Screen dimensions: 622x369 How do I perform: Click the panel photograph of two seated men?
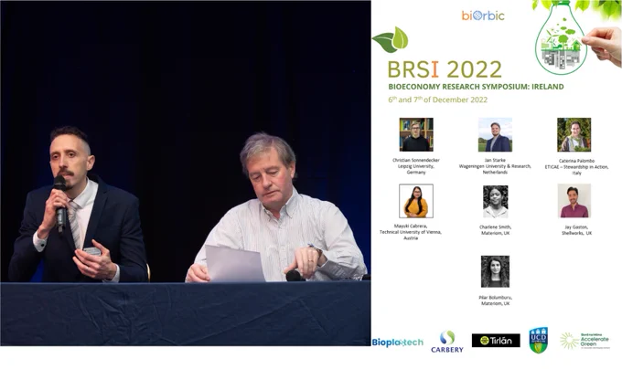pos(186,174)
